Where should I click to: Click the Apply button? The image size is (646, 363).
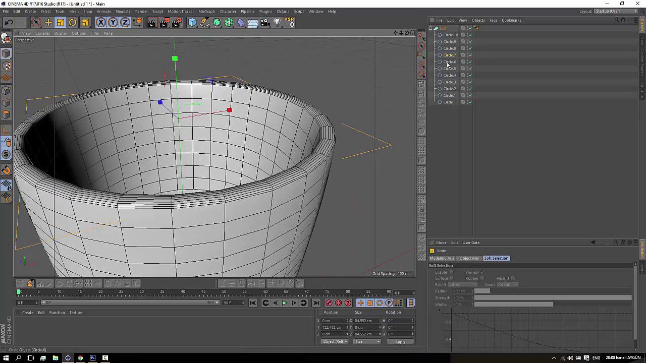(400, 342)
